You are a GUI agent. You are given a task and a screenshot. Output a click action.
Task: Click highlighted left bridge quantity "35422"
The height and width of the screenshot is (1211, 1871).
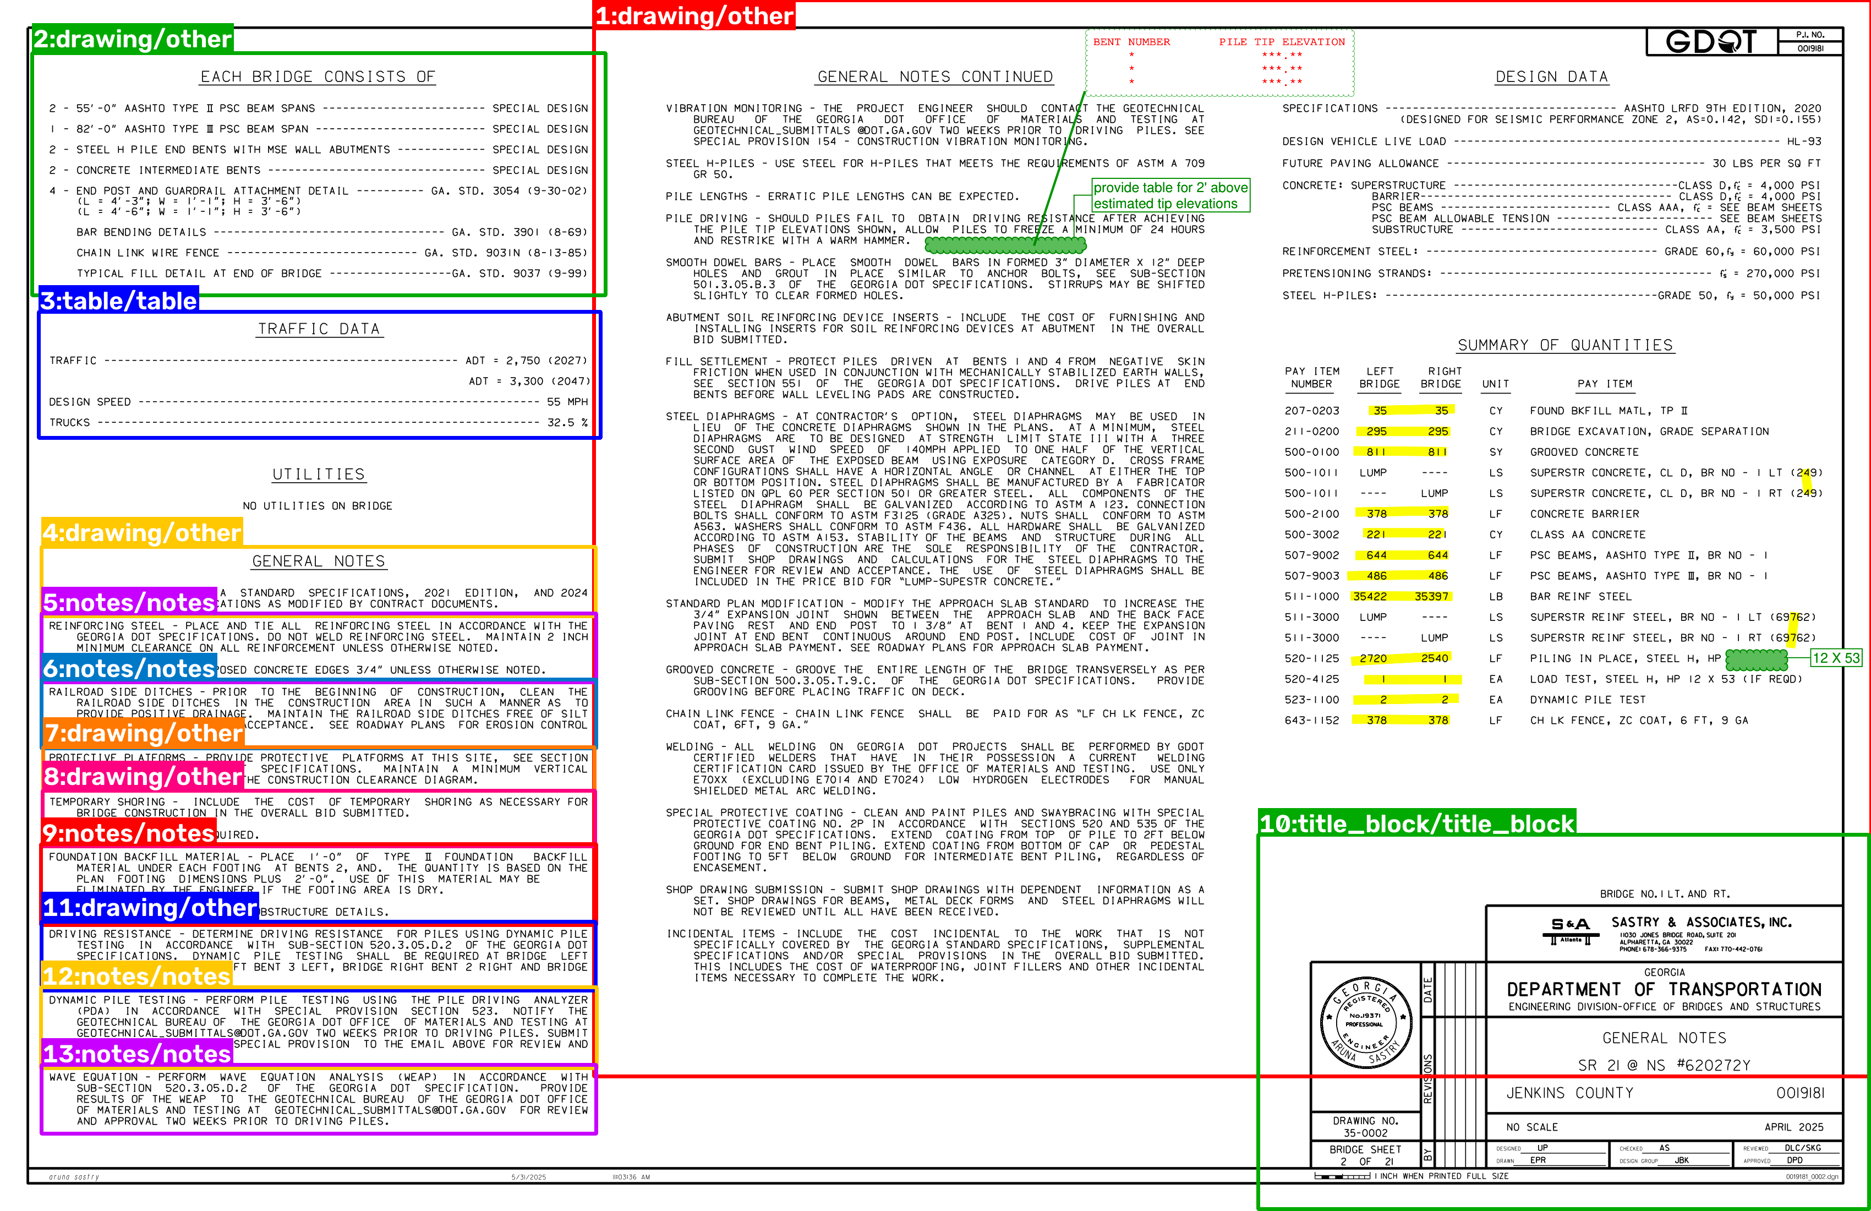coord(1370,597)
